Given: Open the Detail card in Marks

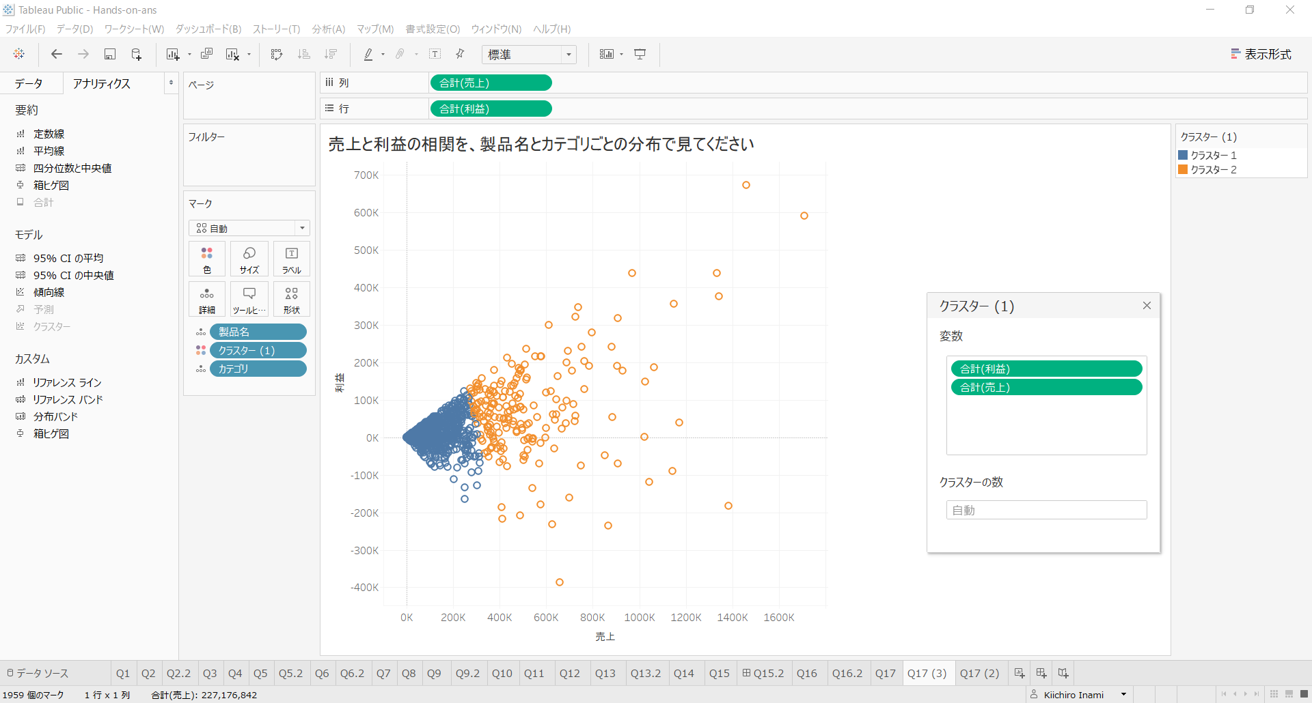Looking at the screenshot, I should (x=207, y=299).
